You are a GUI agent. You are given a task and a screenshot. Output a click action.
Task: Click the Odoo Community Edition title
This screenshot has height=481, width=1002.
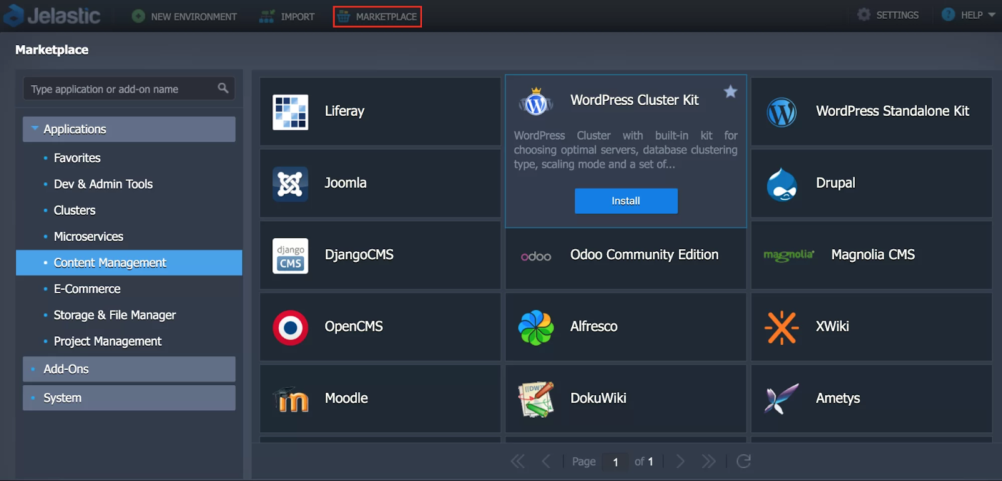pyautogui.click(x=644, y=255)
